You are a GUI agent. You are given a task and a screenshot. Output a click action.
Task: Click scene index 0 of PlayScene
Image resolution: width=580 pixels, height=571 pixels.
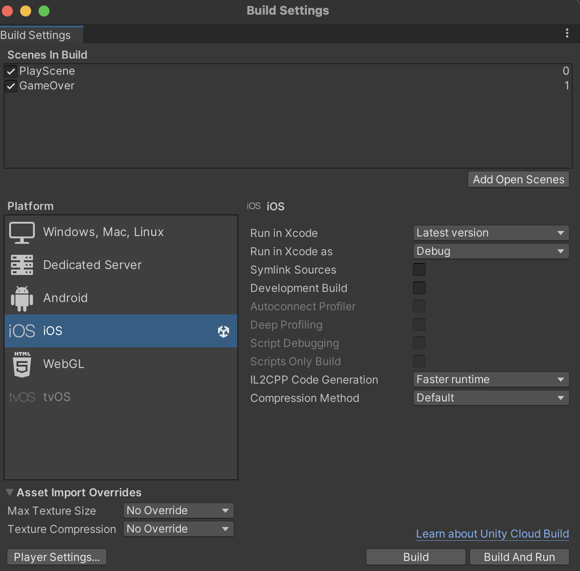click(566, 71)
